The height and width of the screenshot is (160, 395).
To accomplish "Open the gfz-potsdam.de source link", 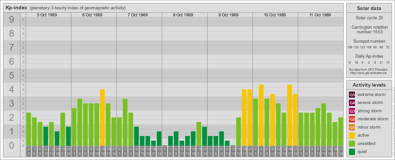I will click(x=369, y=73).
